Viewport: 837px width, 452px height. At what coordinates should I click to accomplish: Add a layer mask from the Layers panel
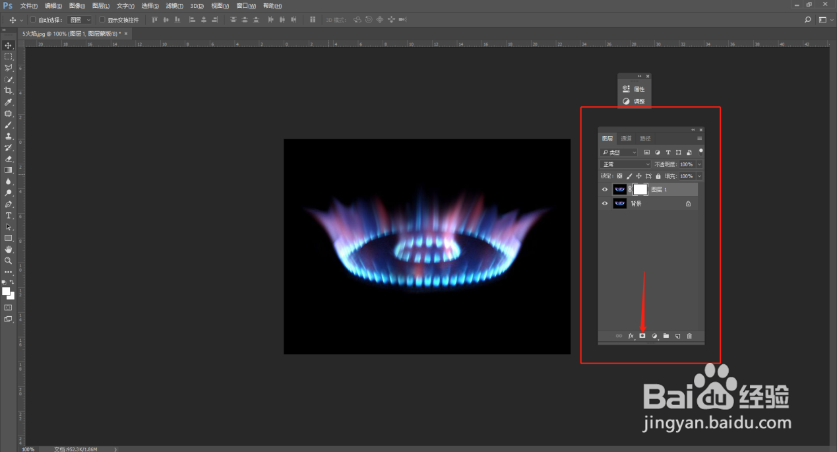[642, 336]
